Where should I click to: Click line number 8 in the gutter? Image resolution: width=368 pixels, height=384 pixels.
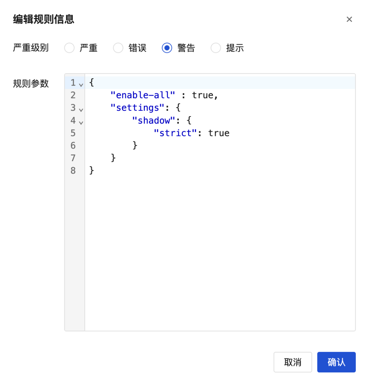tap(73, 171)
